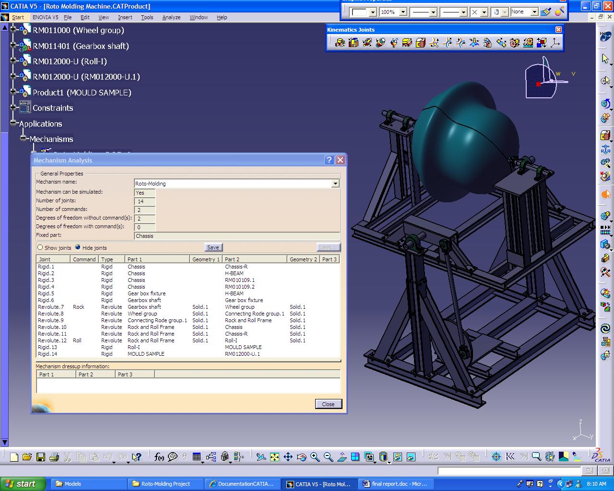Select the Show joints radio button
The image size is (614, 491).
click(x=40, y=247)
